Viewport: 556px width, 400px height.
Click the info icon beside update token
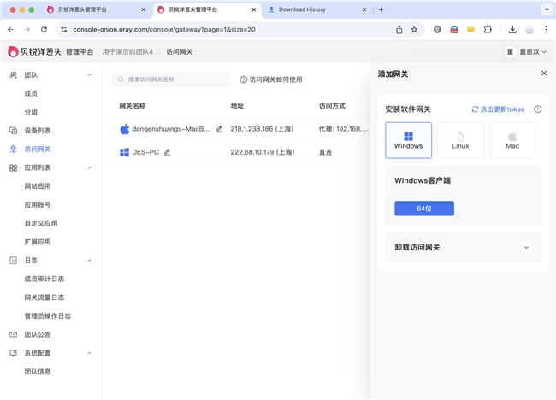coord(537,109)
